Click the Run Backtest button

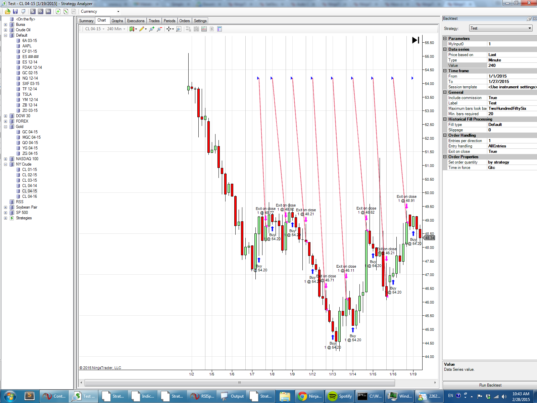tap(490, 385)
